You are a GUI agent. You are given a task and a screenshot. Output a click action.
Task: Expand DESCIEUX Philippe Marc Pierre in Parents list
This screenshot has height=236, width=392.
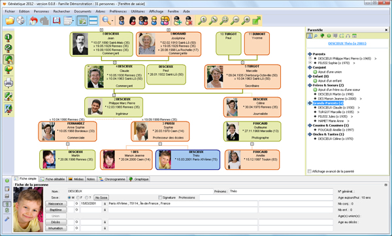pos(310,58)
